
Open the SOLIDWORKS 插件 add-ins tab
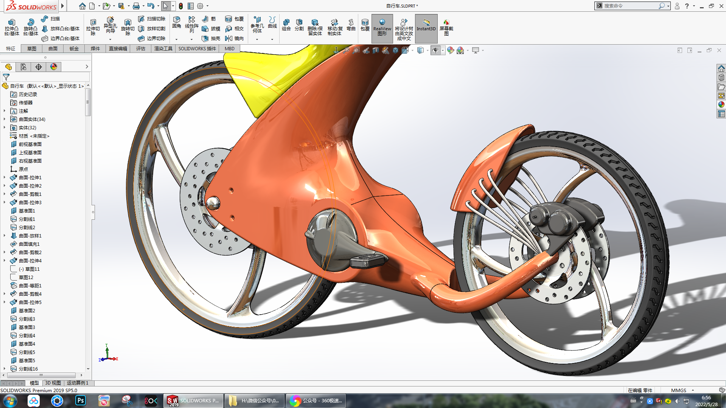pos(197,49)
